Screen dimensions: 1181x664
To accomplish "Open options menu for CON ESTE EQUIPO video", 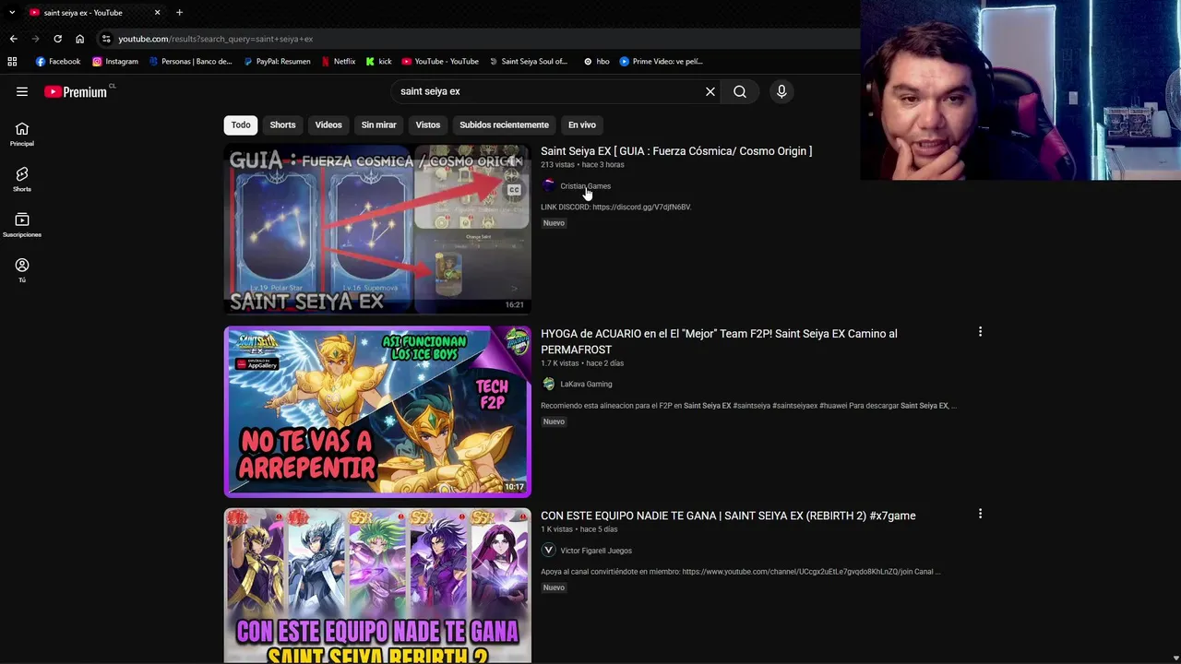I will 980,514.
